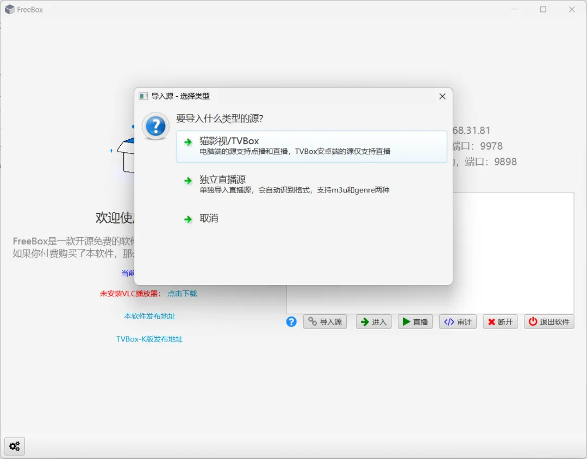Viewport: 587px width, 459px height.
Task: Open the 导入源 import source button
Action: tap(325, 322)
